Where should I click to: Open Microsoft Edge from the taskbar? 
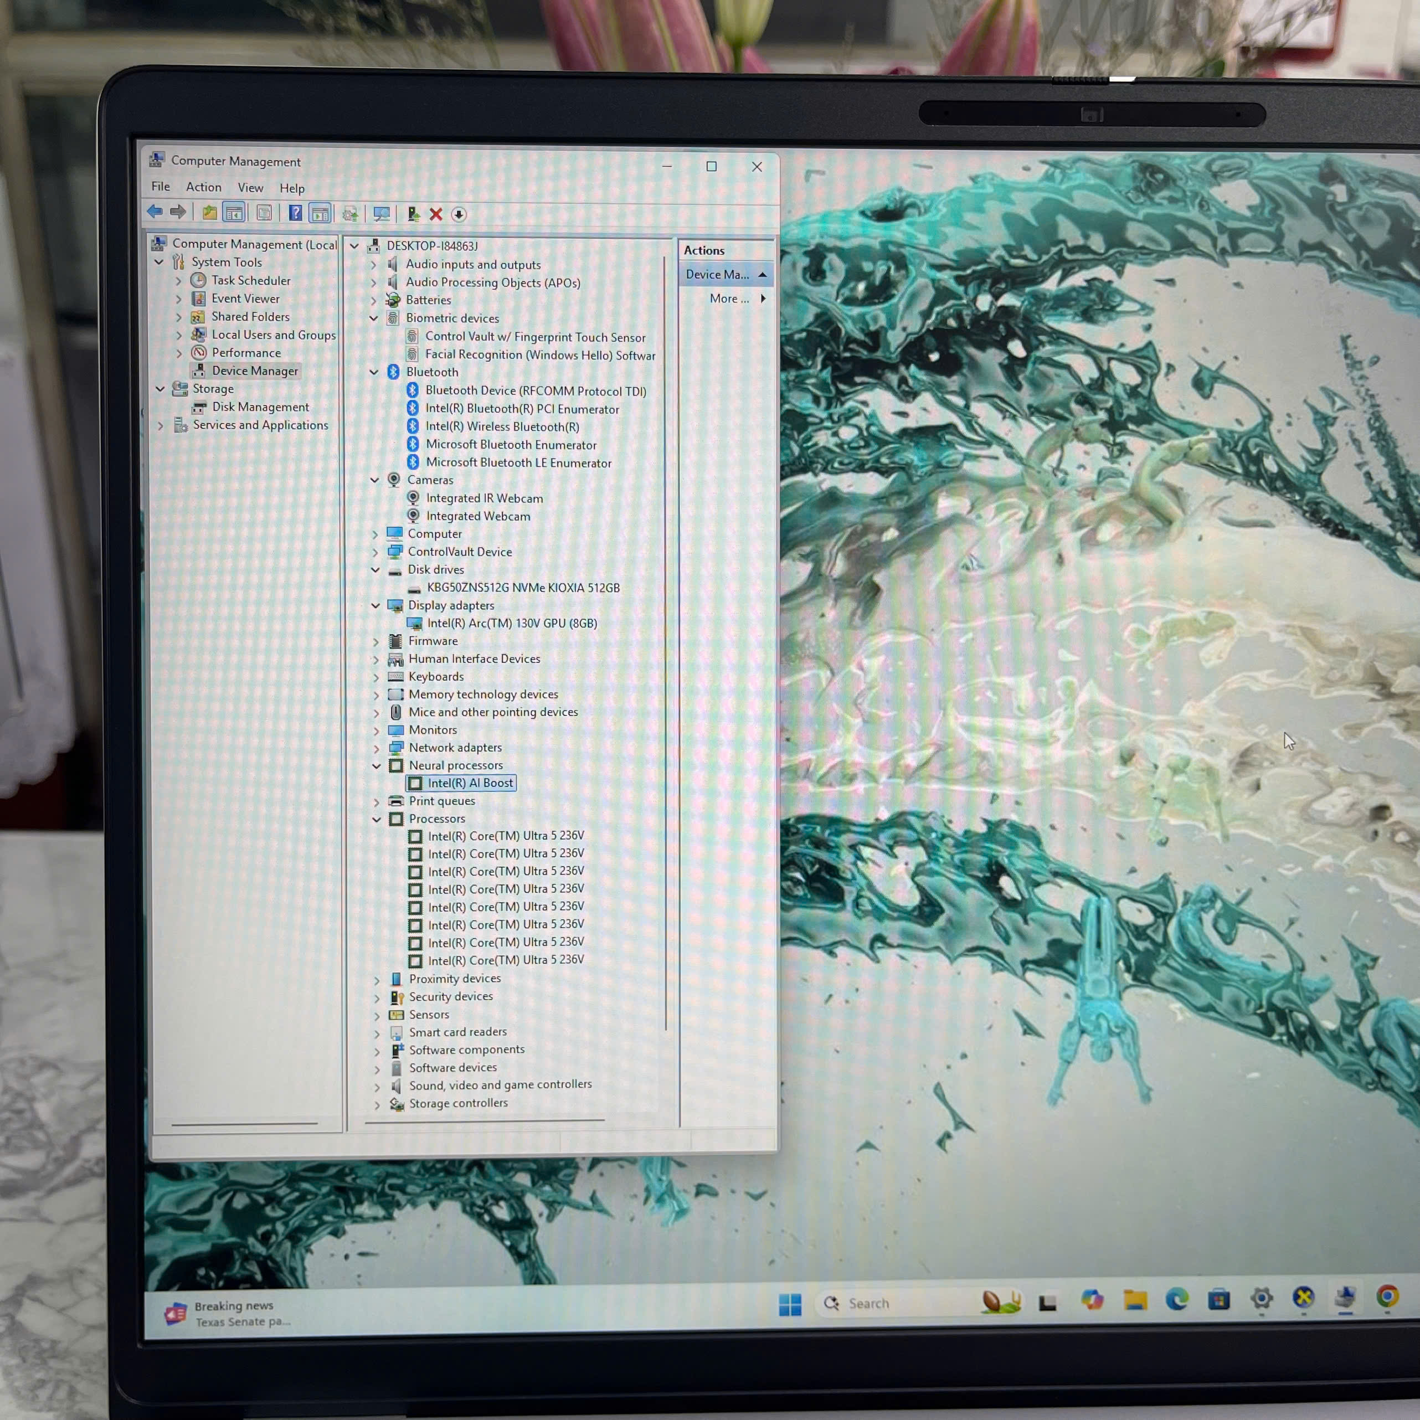1177,1300
